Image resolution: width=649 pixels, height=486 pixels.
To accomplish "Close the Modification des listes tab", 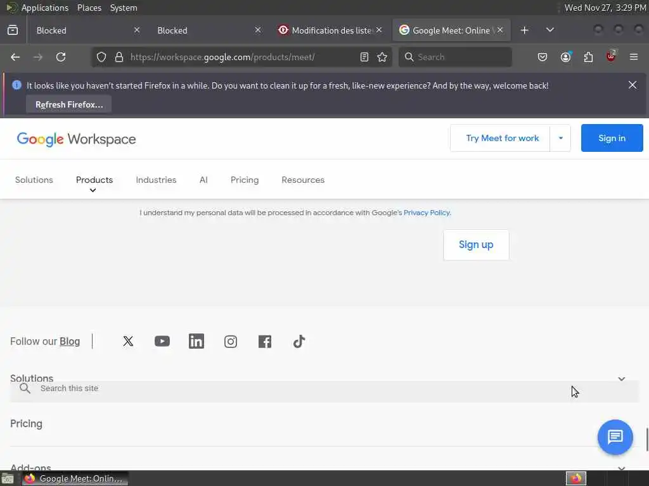I will point(379,30).
